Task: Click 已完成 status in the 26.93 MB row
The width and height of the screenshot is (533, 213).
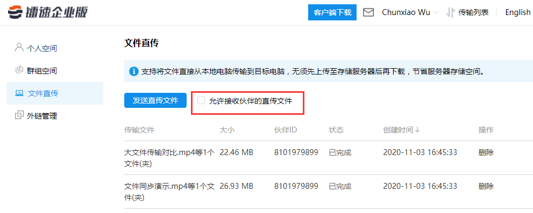Action: pos(340,186)
